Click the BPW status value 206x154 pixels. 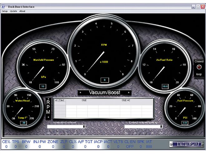pyautogui.click(x=26, y=147)
